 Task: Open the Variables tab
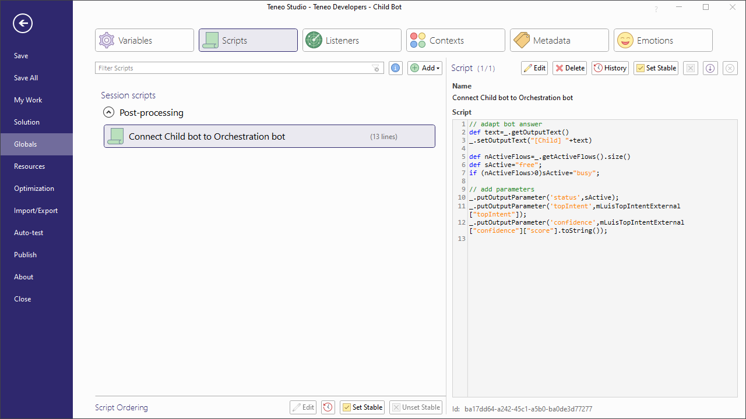[x=145, y=40]
